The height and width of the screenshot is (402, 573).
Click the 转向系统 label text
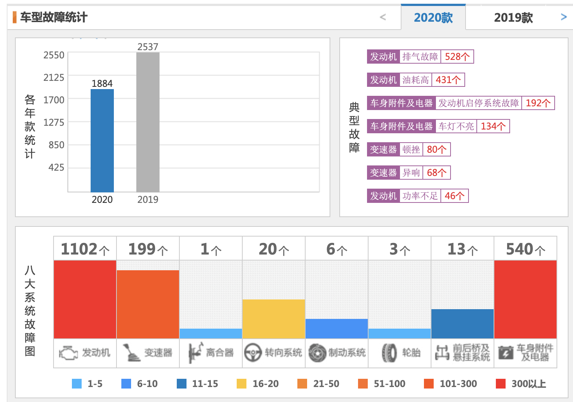[284, 353]
